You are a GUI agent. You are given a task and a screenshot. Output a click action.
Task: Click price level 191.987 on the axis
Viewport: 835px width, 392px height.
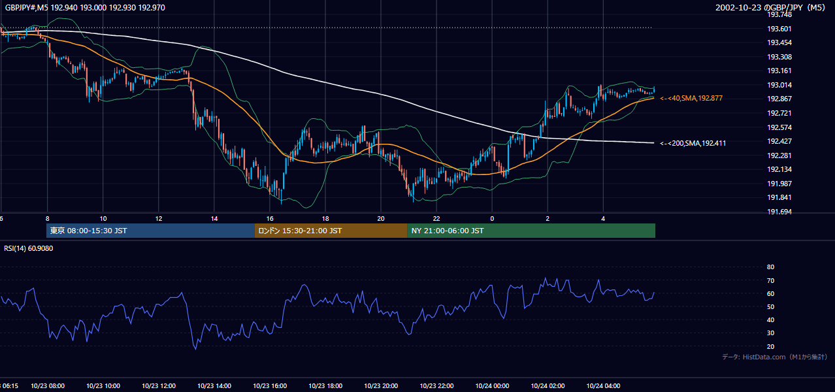point(779,184)
